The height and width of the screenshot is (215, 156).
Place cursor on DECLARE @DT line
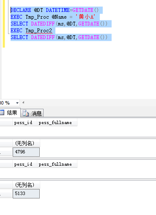click(x=55, y=10)
